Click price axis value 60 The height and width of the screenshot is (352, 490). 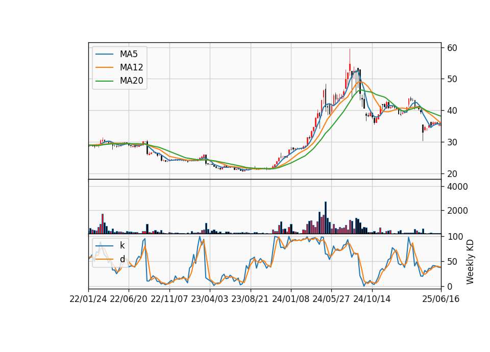(x=452, y=48)
